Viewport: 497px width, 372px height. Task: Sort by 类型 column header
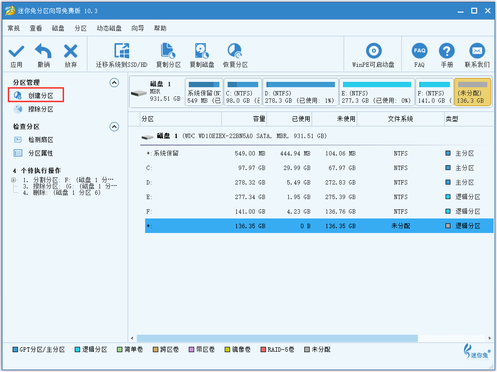coord(469,119)
